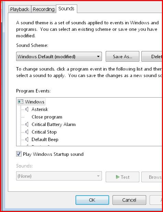Click the Sound Scheme dropdown arrow

[x=98, y=57]
